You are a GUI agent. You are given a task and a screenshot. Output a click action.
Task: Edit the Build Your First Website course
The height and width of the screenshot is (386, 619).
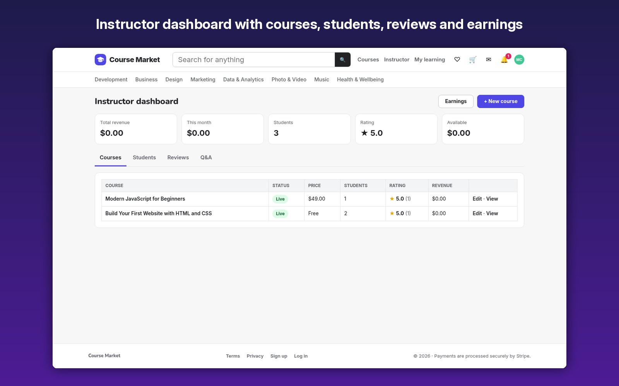click(477, 213)
